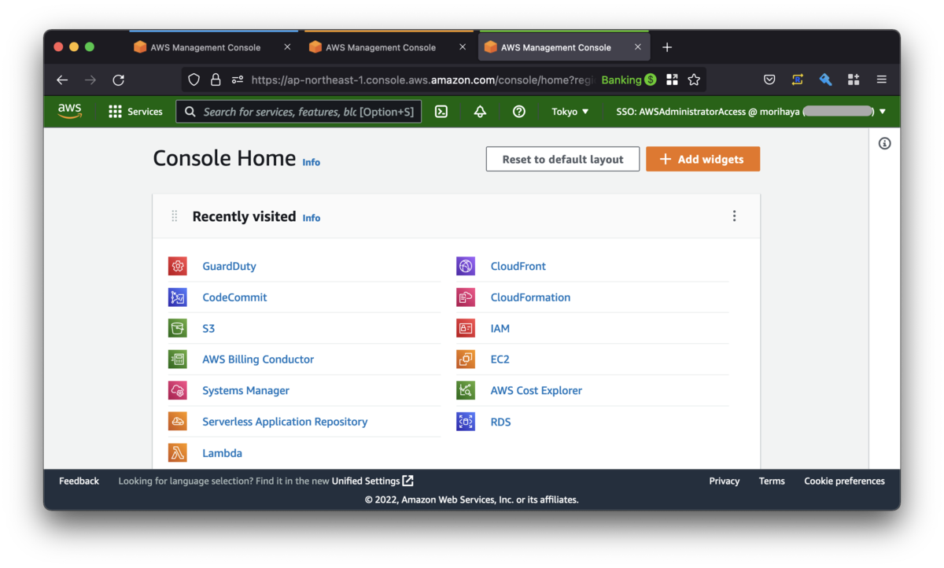Click the RDS service icon
The width and height of the screenshot is (944, 568).
(x=466, y=422)
